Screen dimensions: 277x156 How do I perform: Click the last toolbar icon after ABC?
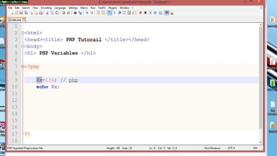(x=172, y=13)
